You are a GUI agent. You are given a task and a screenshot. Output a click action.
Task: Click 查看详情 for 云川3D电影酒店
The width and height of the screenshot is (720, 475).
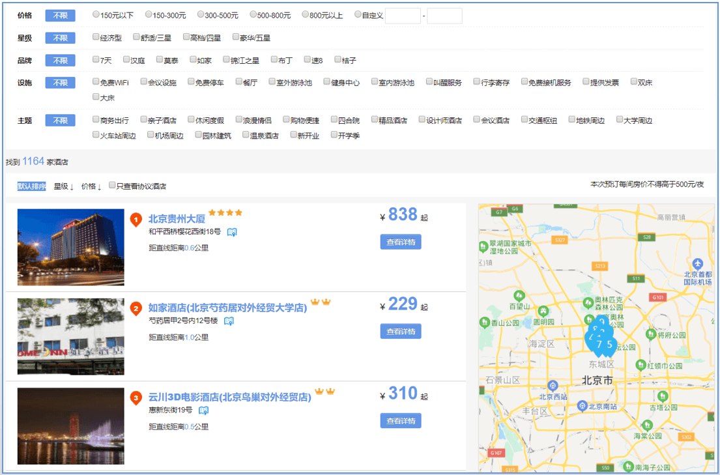tap(401, 420)
